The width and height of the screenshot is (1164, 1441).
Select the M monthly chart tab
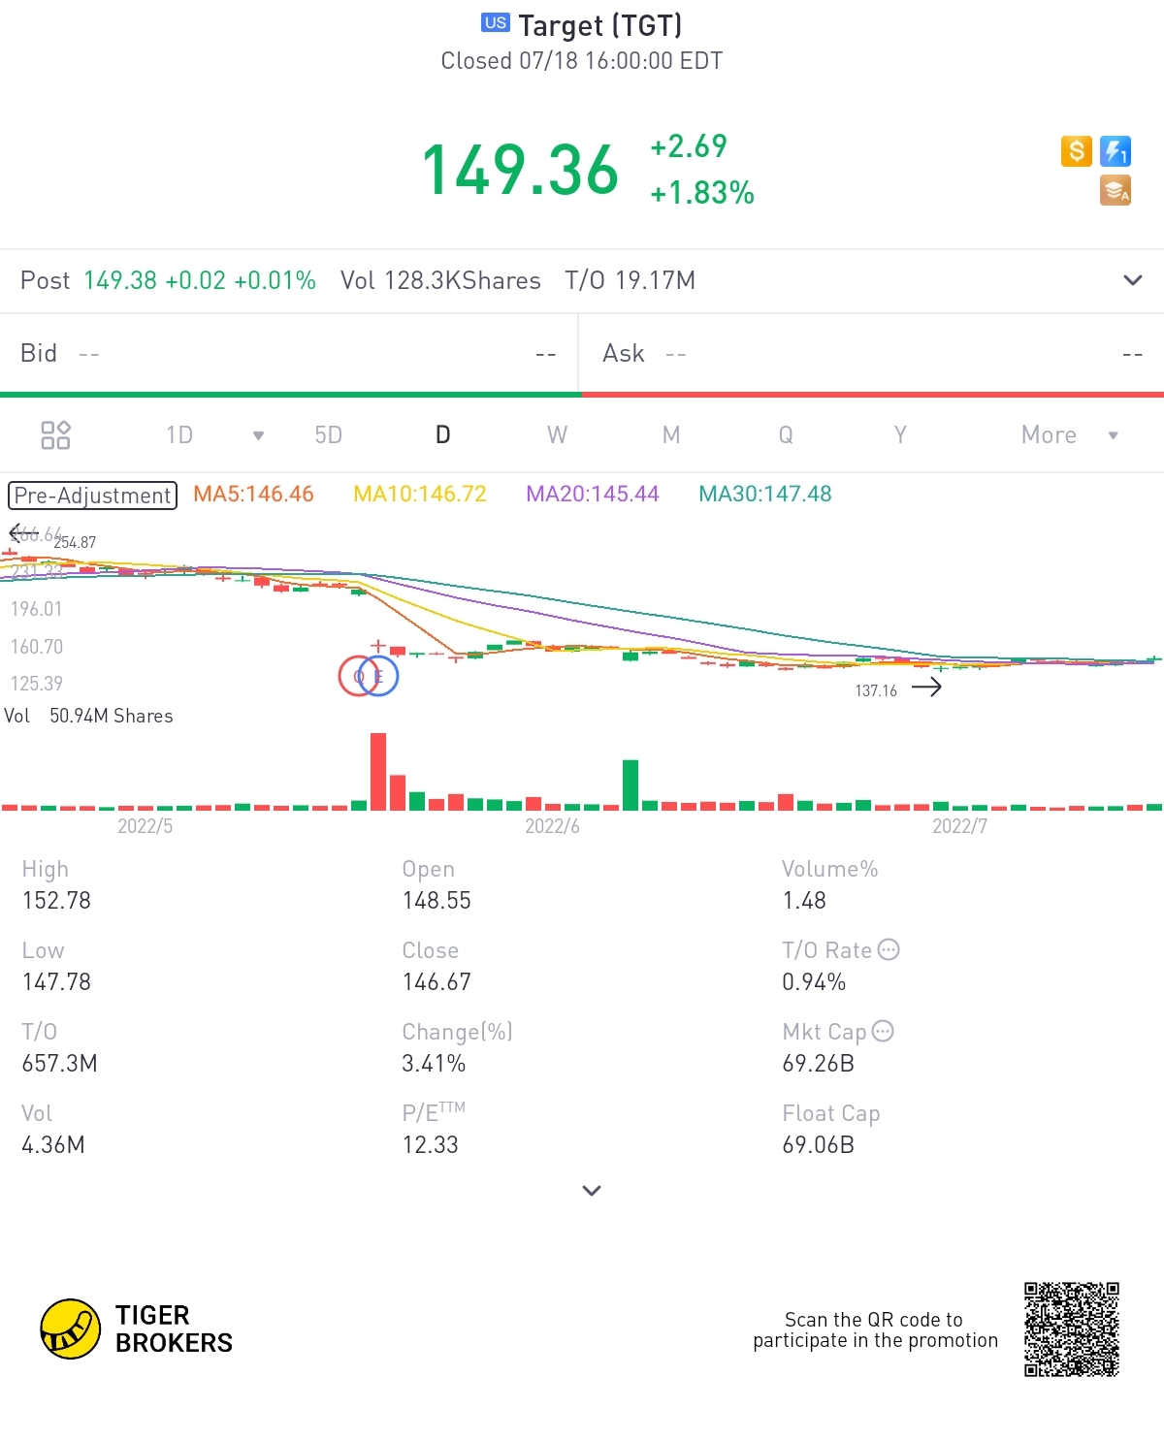(671, 434)
